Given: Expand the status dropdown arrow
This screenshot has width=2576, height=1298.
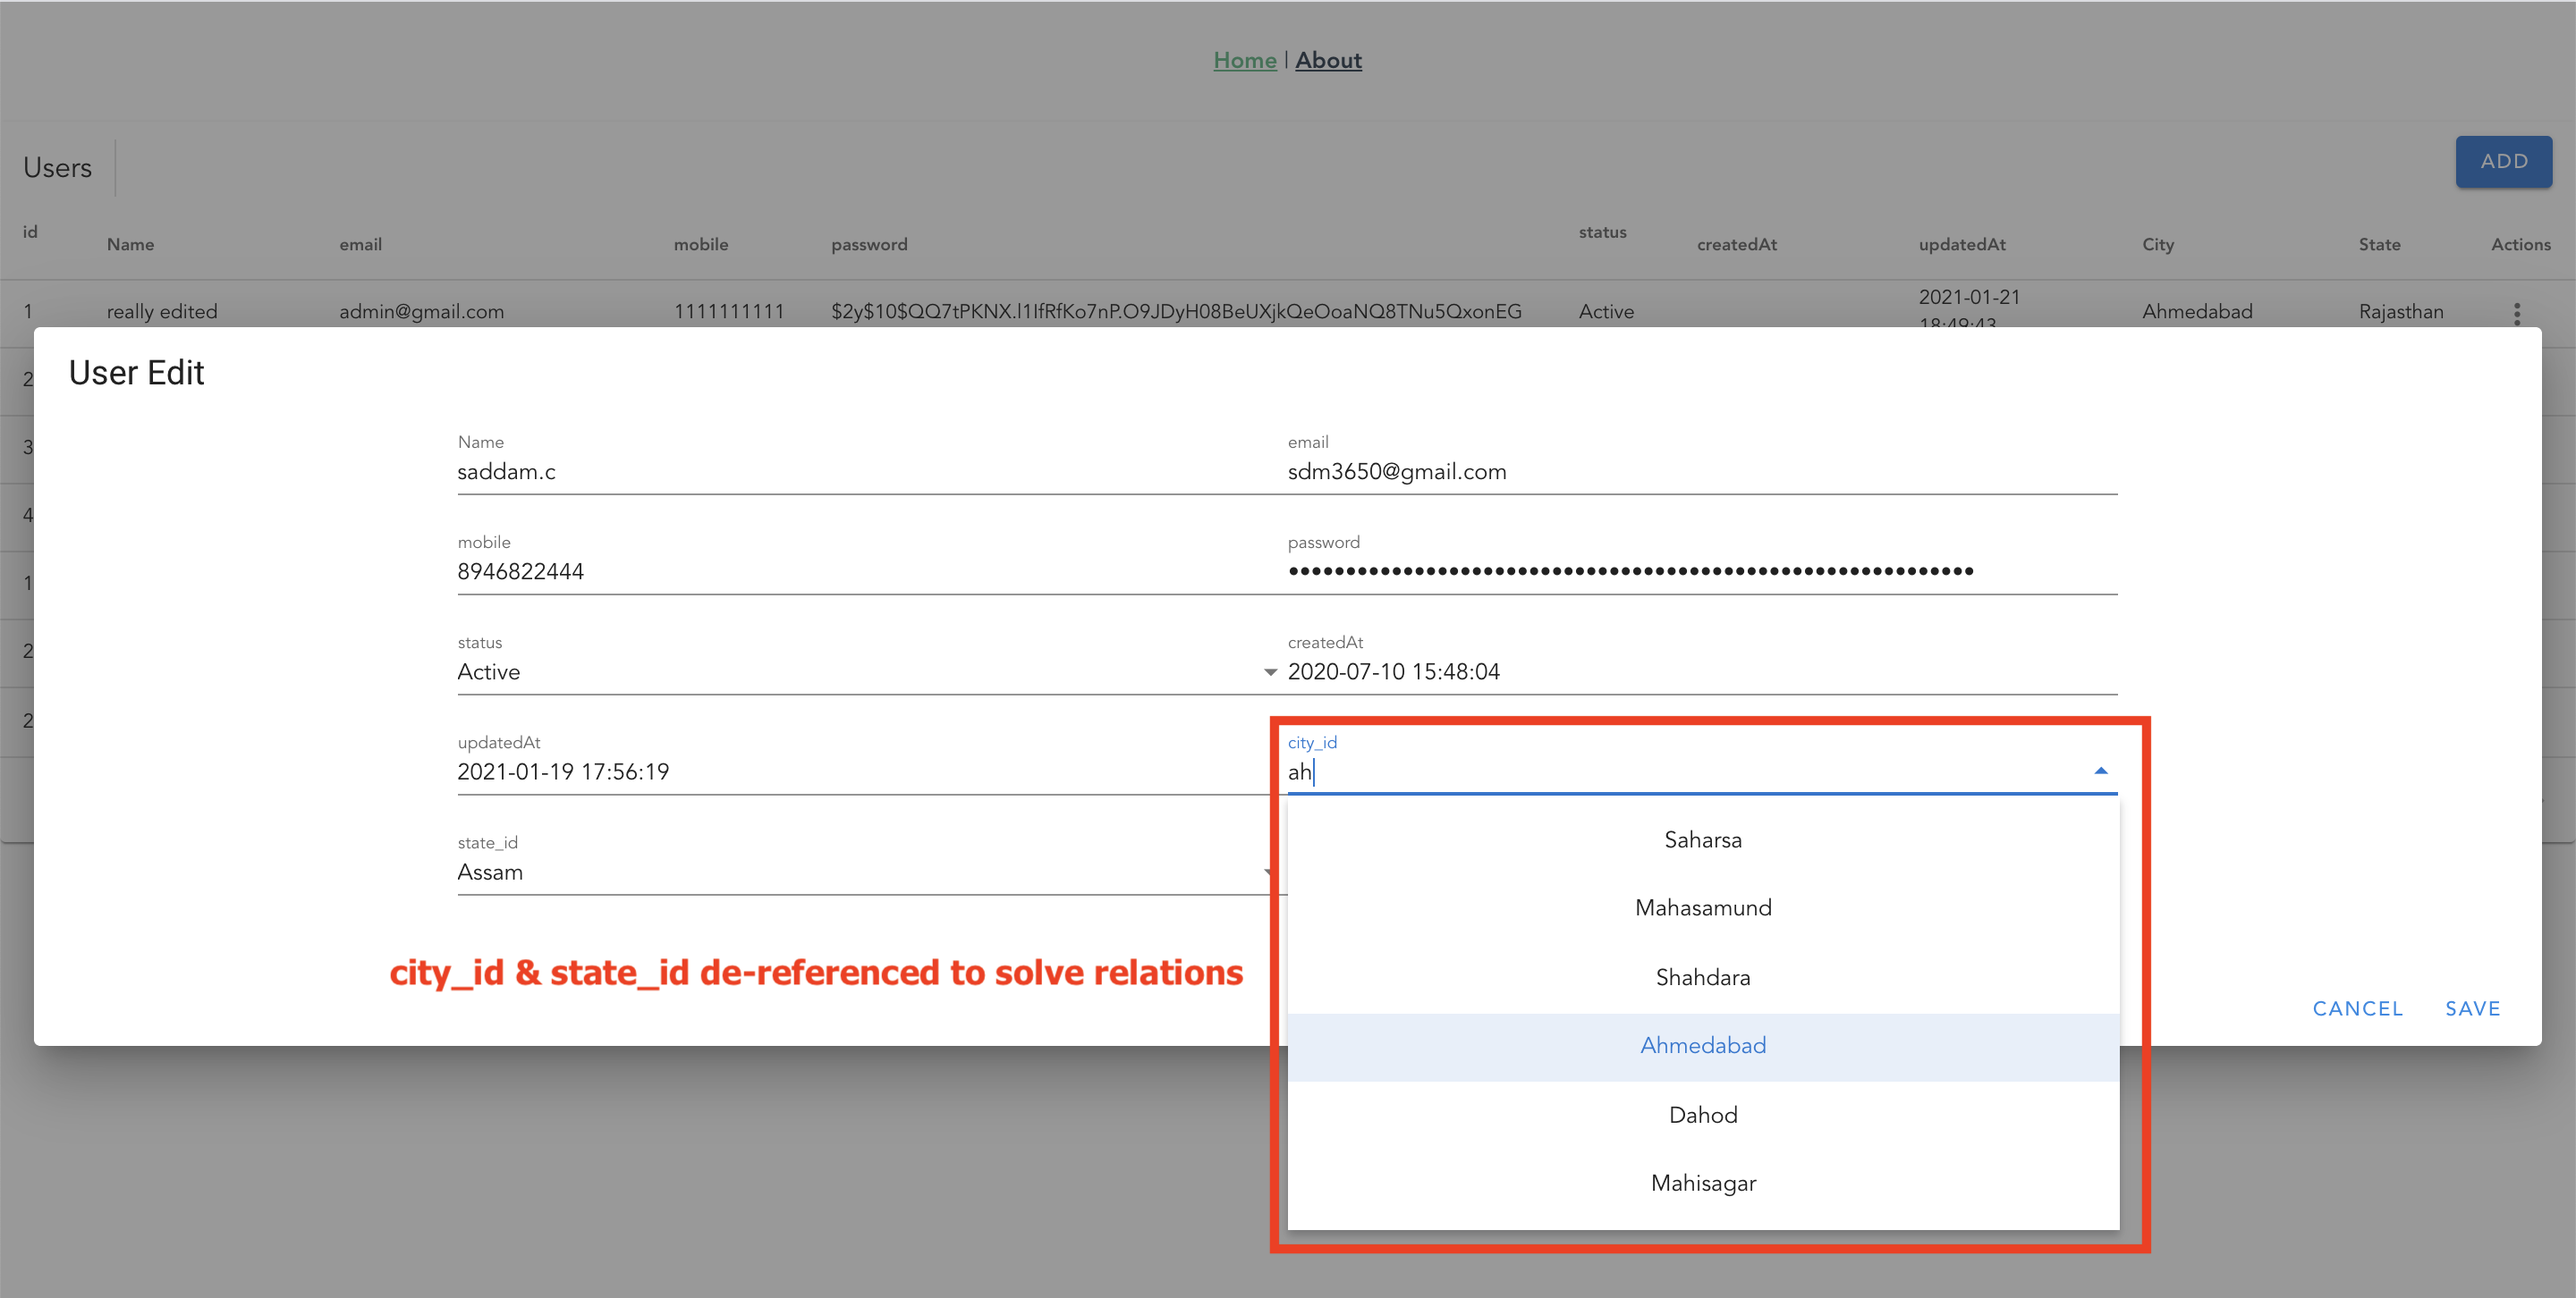Looking at the screenshot, I should pos(1269,672).
